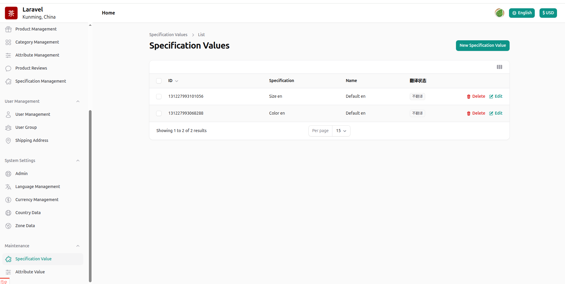Click the toggle columns icon
Image resolution: width=565 pixels, height=284 pixels.
click(x=500, y=67)
